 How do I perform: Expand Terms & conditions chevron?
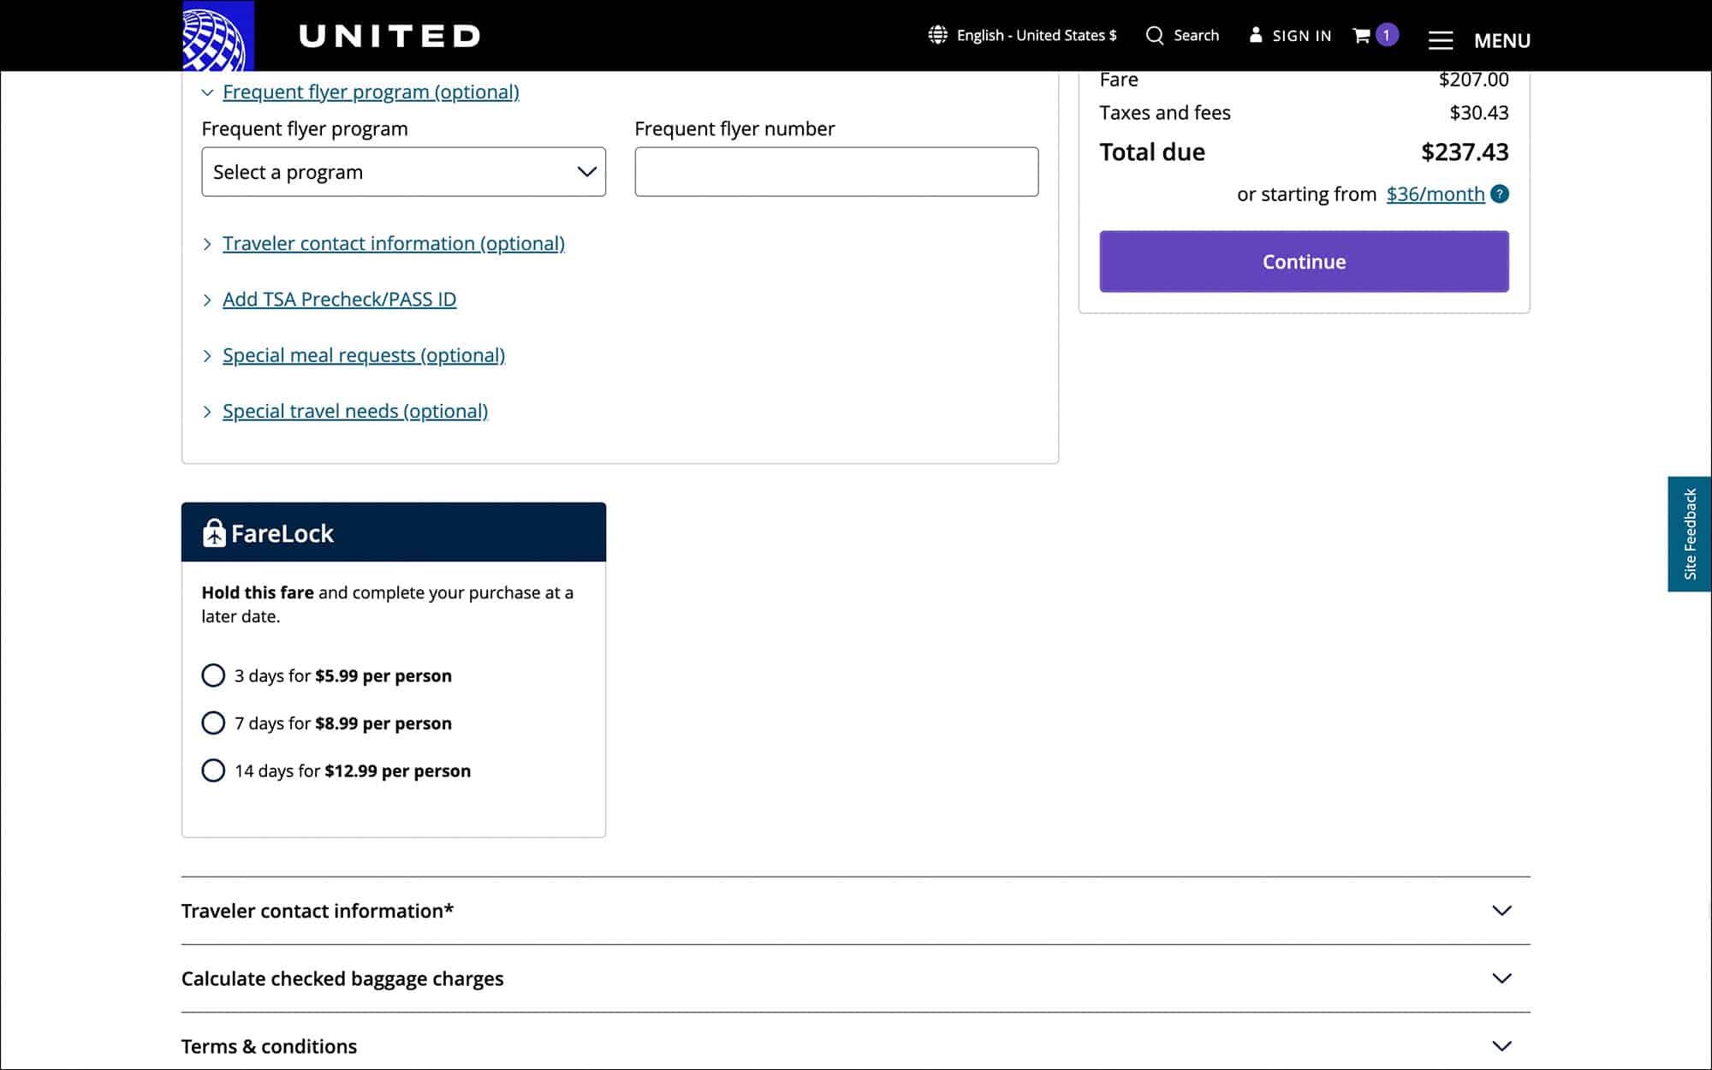point(1501,1045)
